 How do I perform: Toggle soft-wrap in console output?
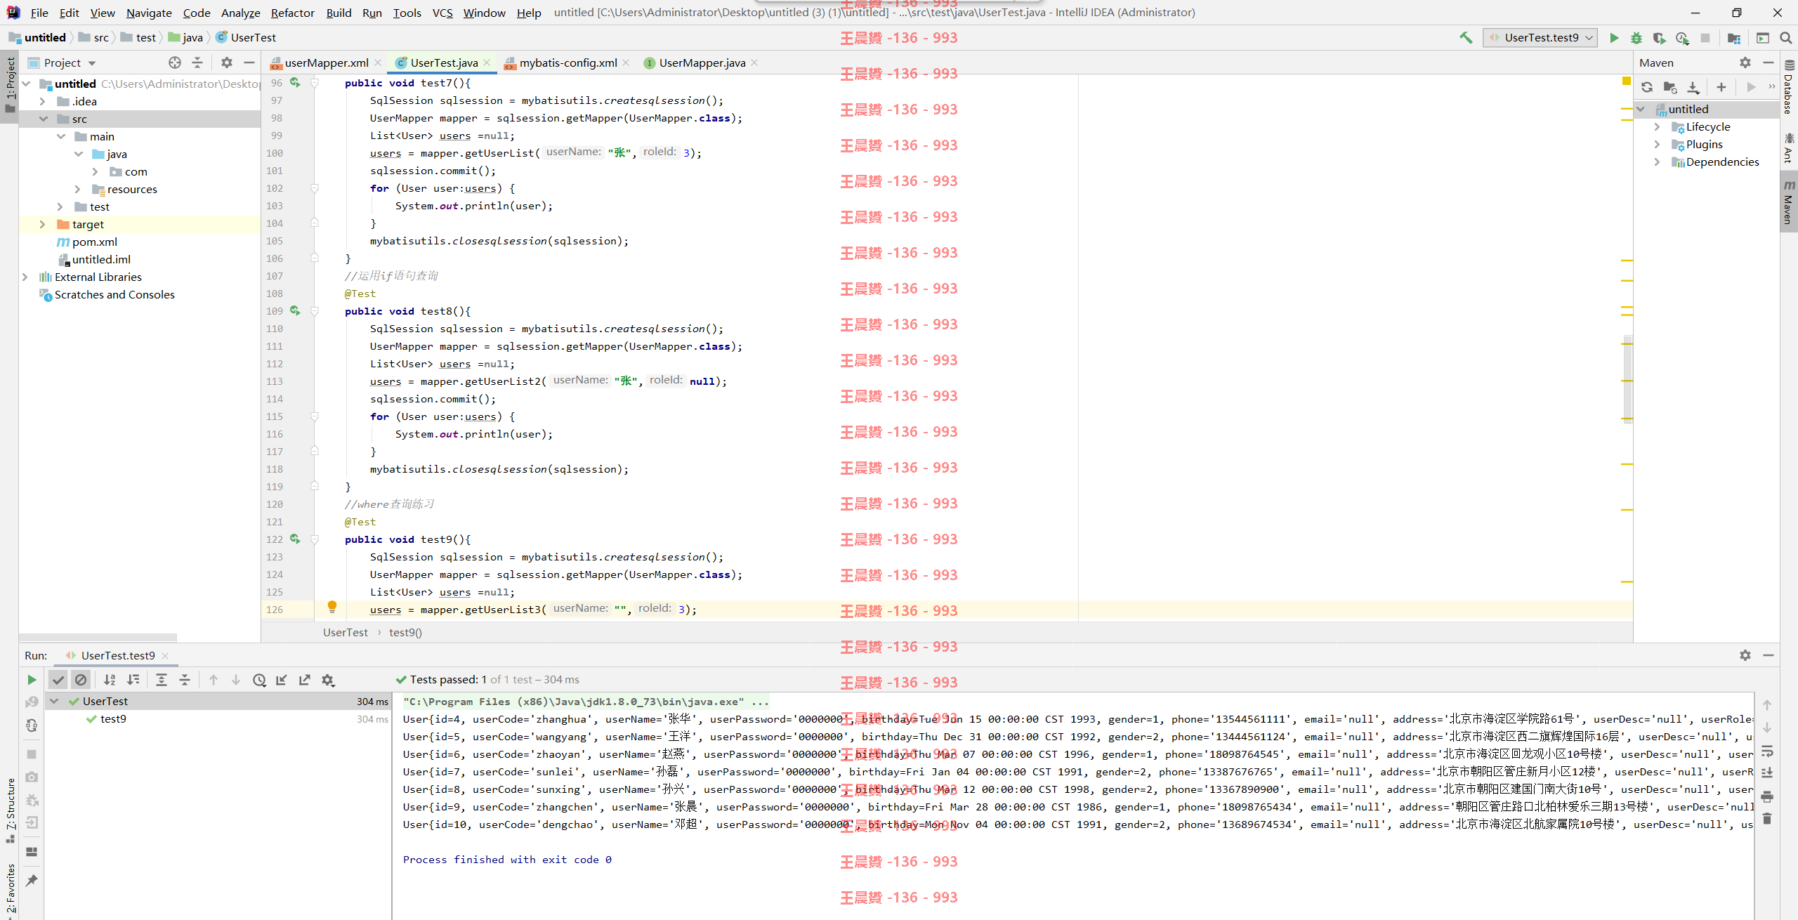[1768, 751]
